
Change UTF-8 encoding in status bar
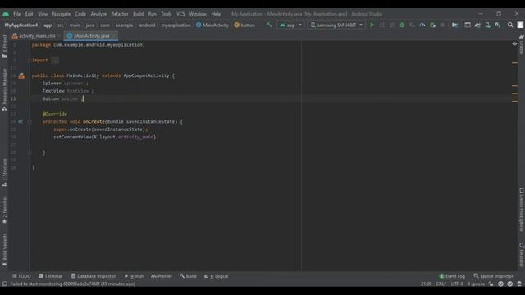click(457, 284)
